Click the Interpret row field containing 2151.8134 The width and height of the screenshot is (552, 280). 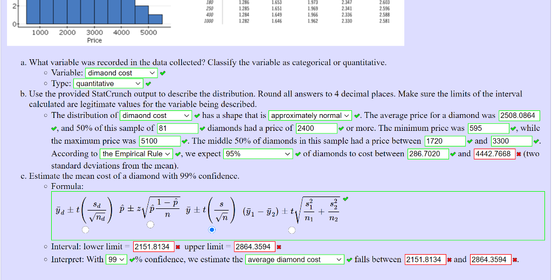pos(426,260)
